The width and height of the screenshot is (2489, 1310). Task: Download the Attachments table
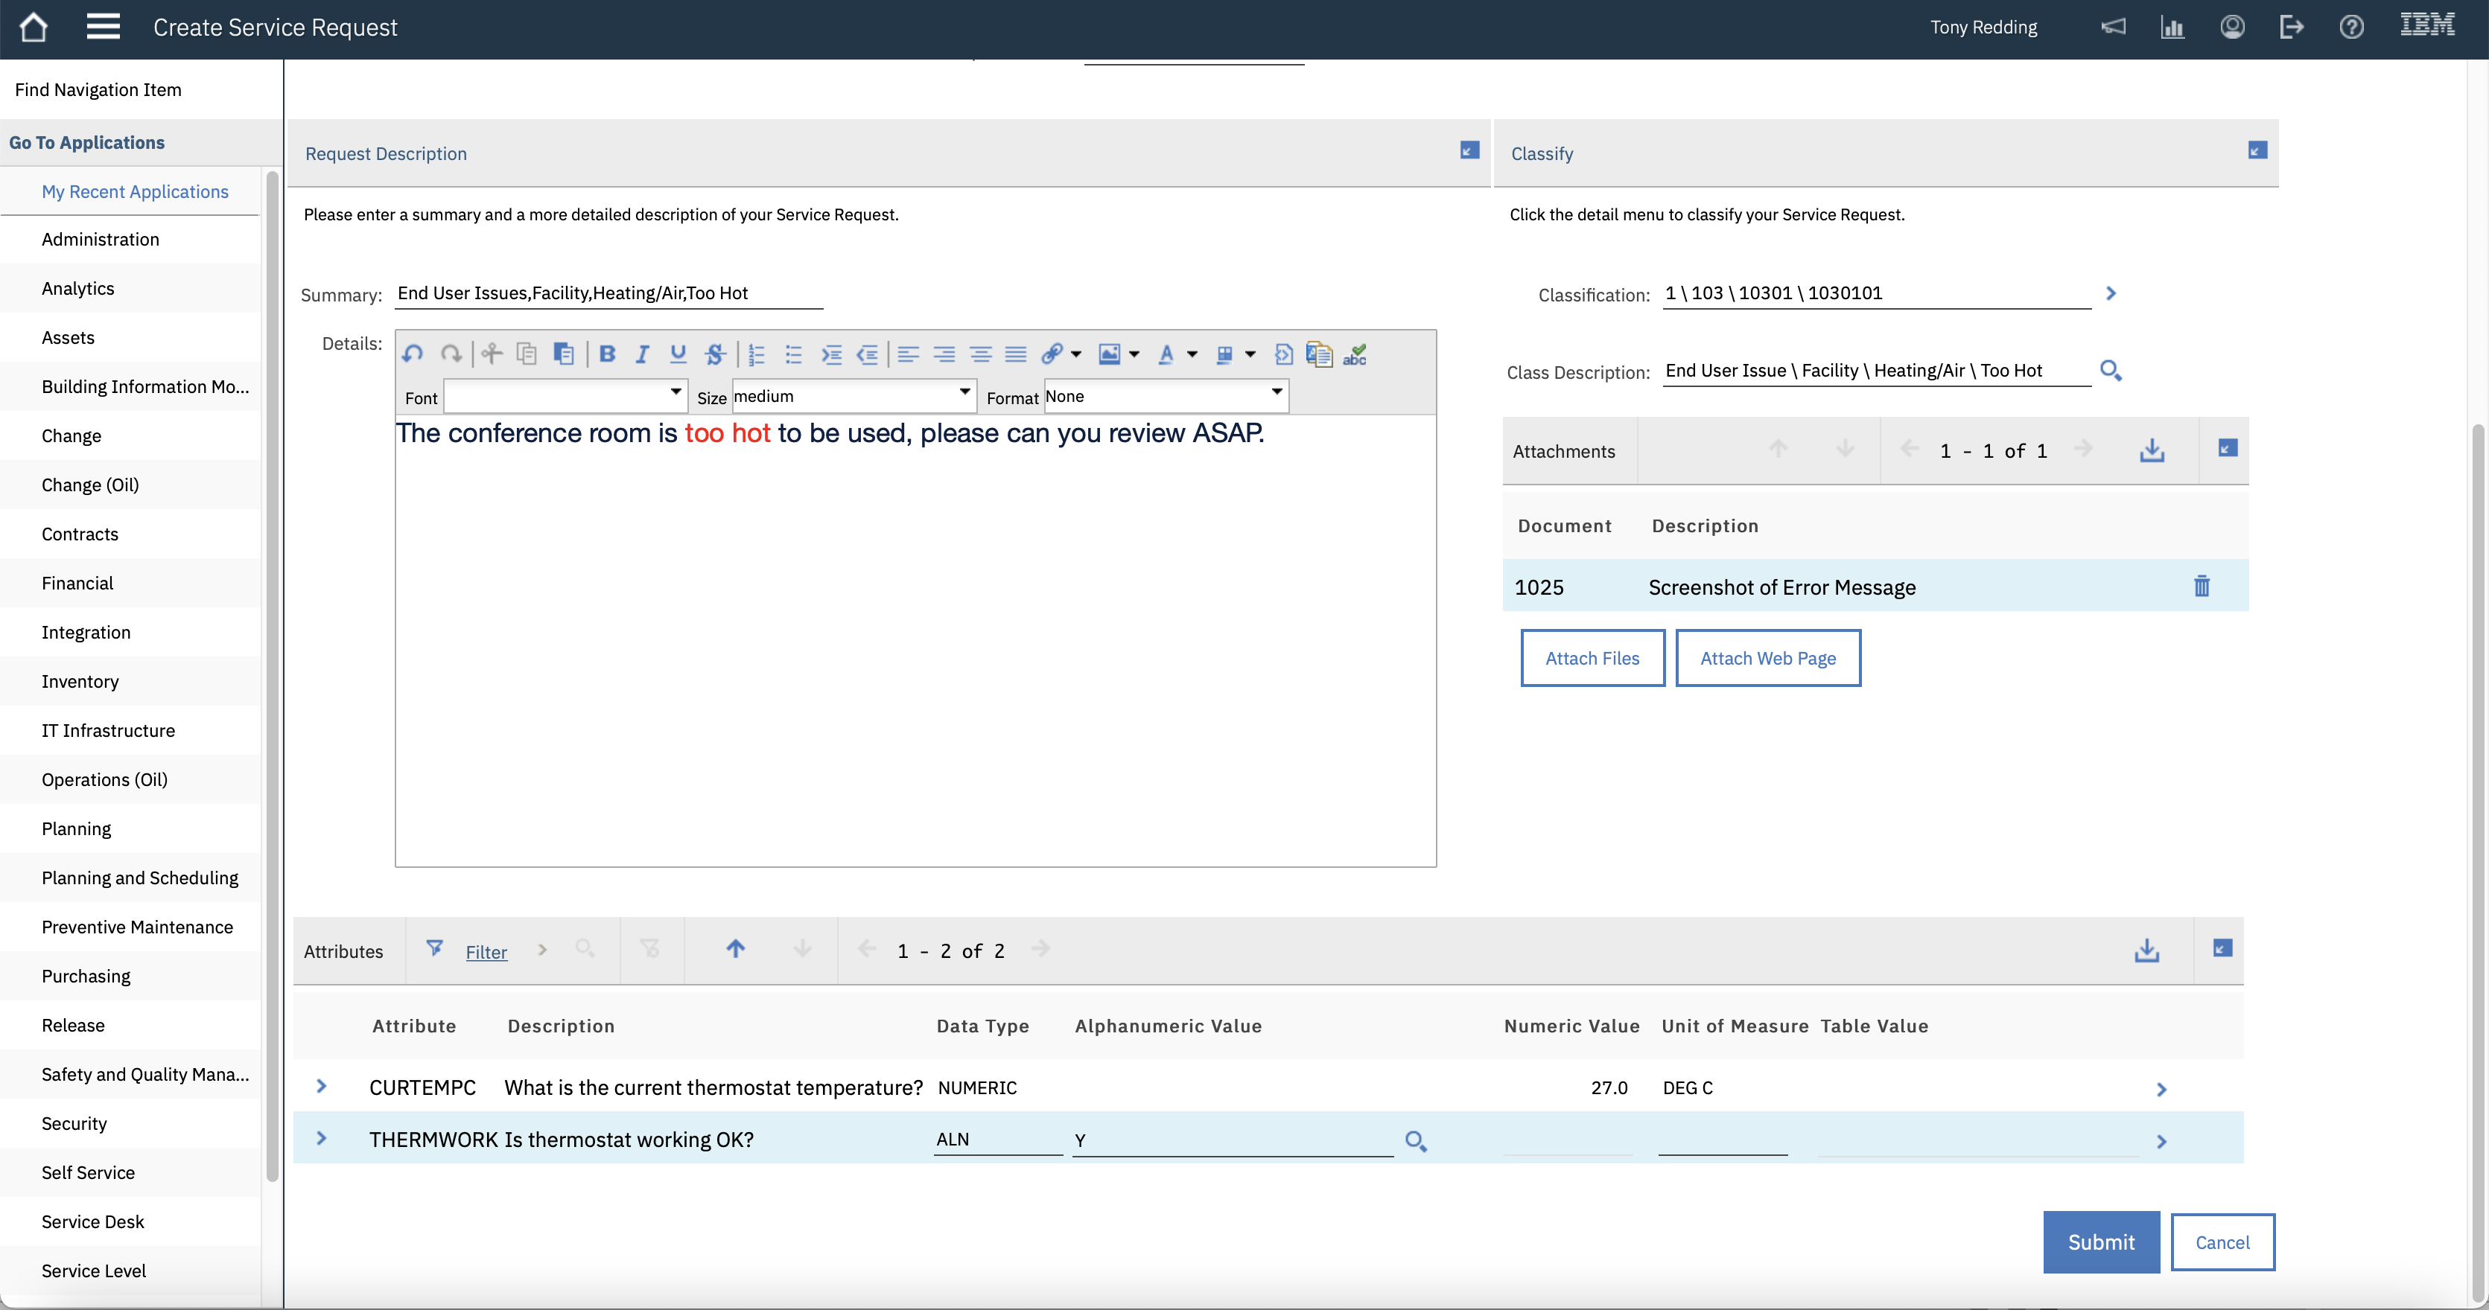[x=2152, y=449]
